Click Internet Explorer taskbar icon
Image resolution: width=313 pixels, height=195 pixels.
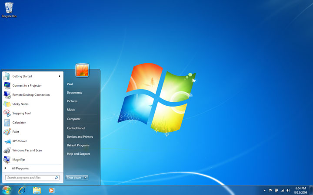pos(22,190)
